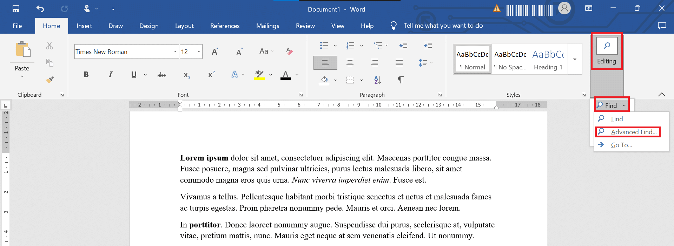Toggle align left
Viewport: 674px width, 246px height.
point(325,63)
